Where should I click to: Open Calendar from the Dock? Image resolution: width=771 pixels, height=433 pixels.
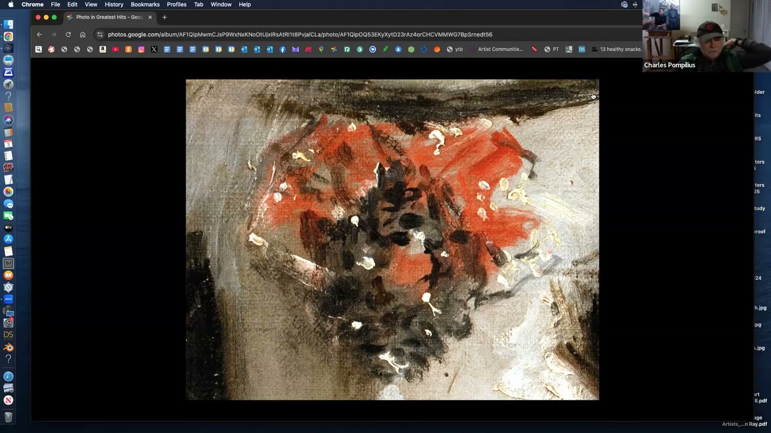pyautogui.click(x=8, y=144)
